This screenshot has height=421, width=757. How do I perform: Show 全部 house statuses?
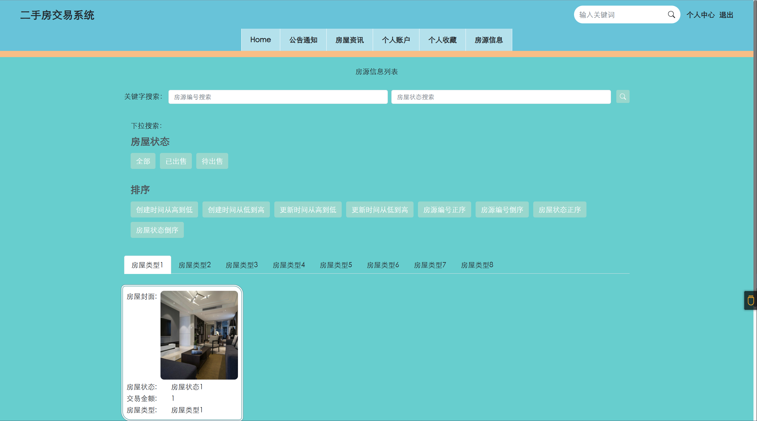tap(143, 161)
